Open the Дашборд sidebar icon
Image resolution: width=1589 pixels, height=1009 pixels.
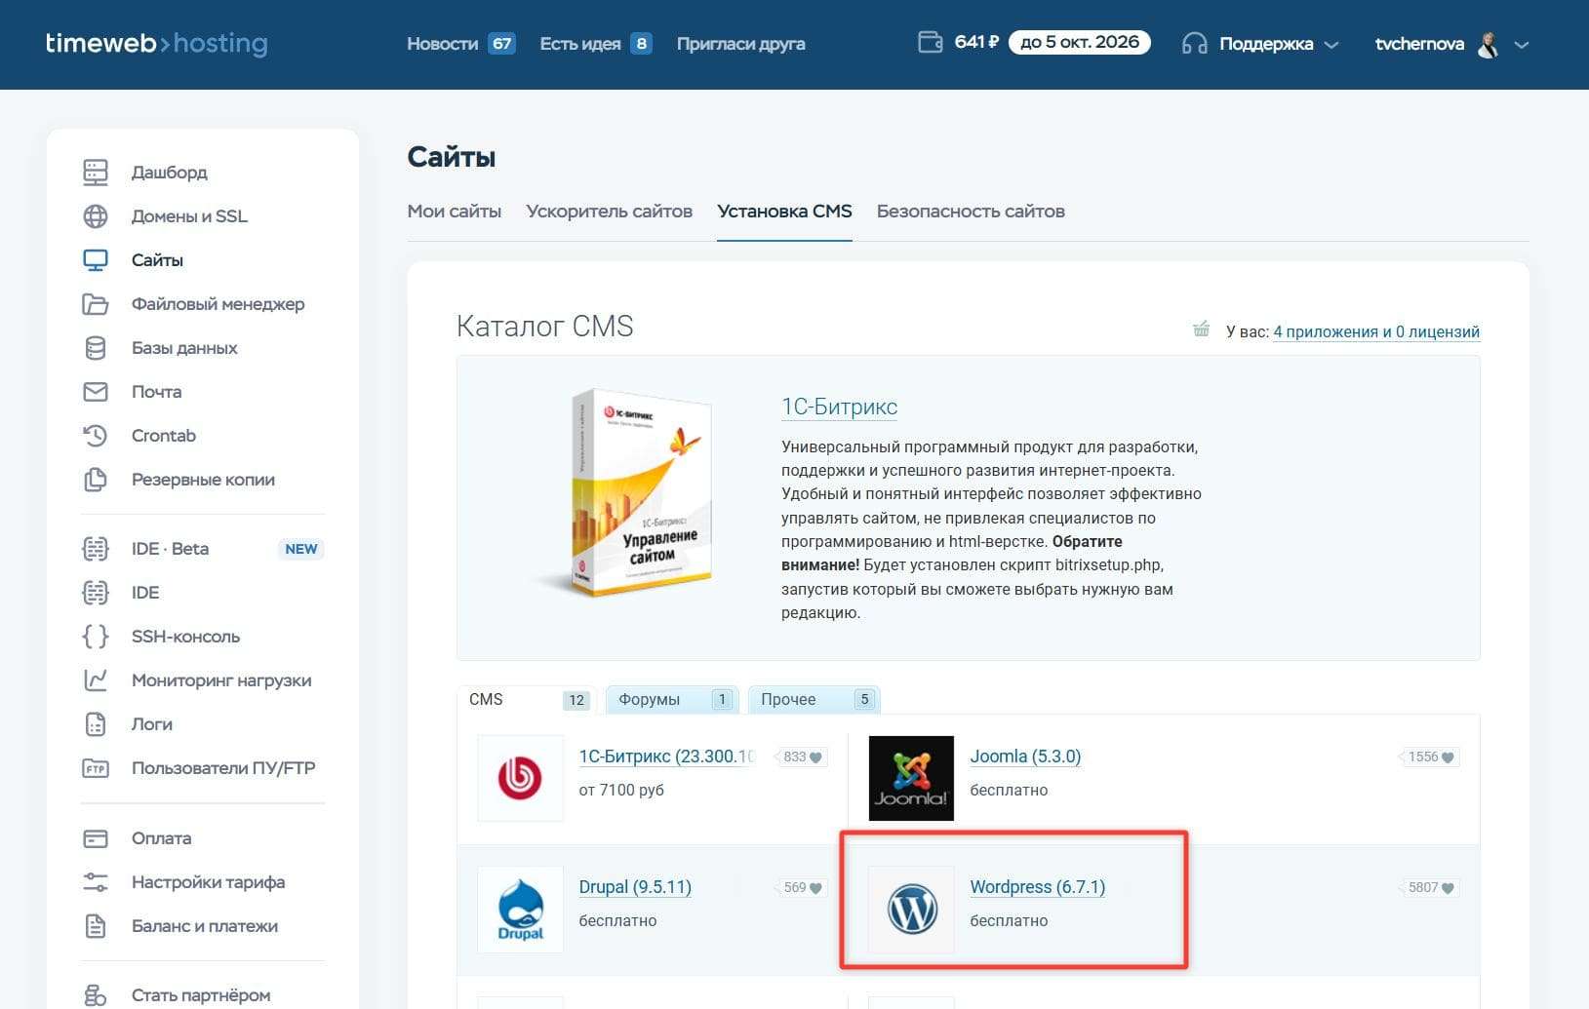tap(96, 173)
